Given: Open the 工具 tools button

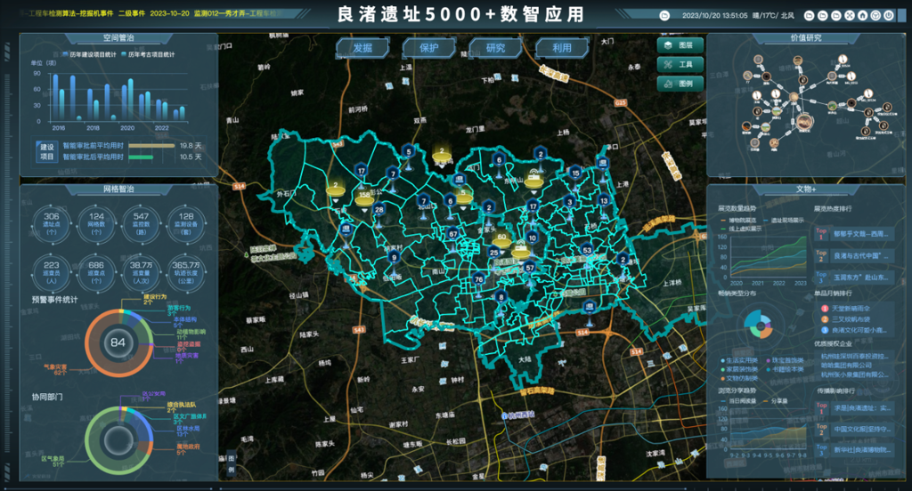Looking at the screenshot, I should 680,65.
